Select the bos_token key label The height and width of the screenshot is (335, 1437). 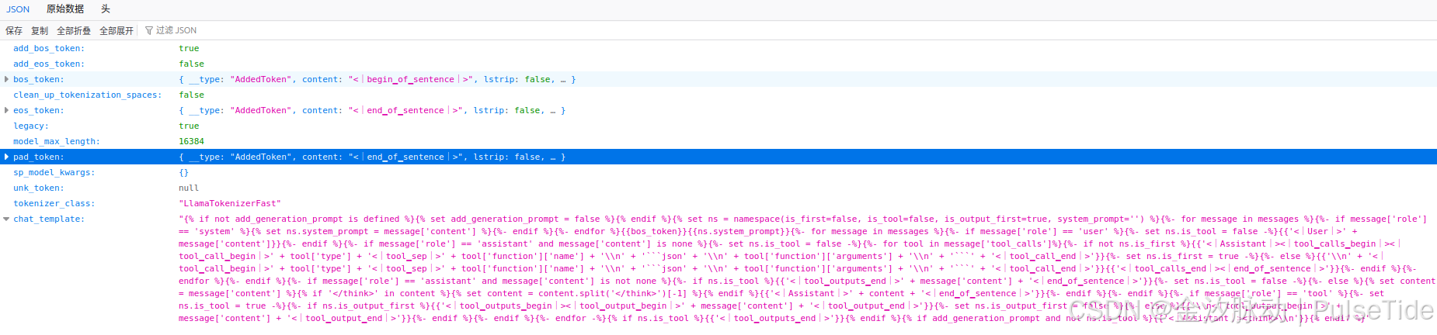[x=39, y=79]
